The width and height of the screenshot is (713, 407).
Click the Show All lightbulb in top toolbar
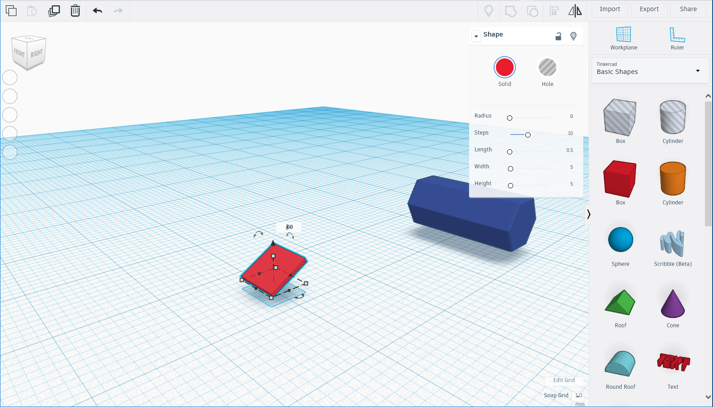click(489, 11)
